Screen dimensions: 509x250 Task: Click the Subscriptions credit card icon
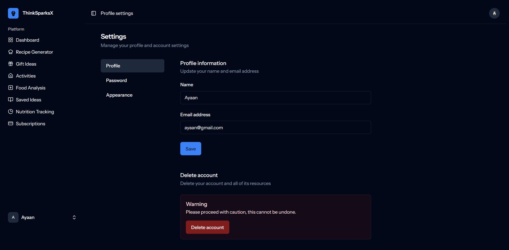pos(11,123)
